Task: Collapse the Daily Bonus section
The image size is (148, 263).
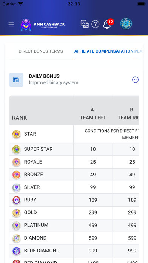Action: tap(135, 80)
